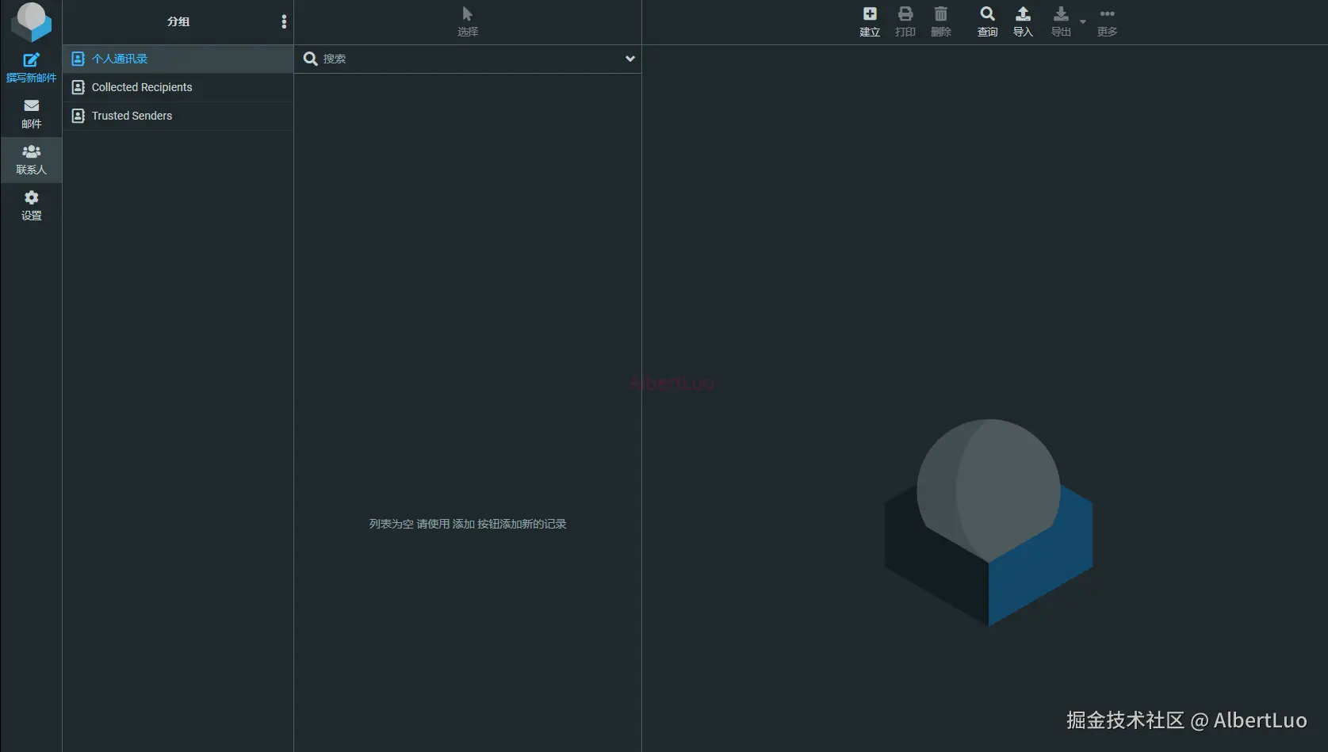Open the More (更多) actions menu
The width and height of the screenshot is (1328, 752).
tap(1107, 22)
